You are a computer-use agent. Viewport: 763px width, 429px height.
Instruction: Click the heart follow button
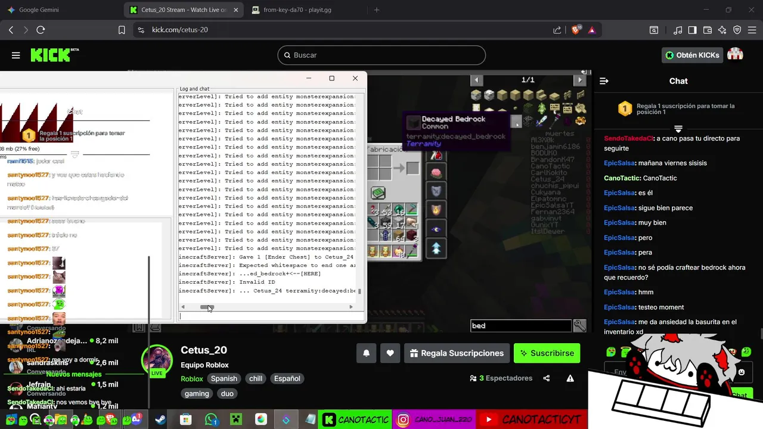pyautogui.click(x=390, y=353)
